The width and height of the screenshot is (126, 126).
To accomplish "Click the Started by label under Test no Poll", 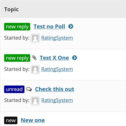I will [17, 38].
